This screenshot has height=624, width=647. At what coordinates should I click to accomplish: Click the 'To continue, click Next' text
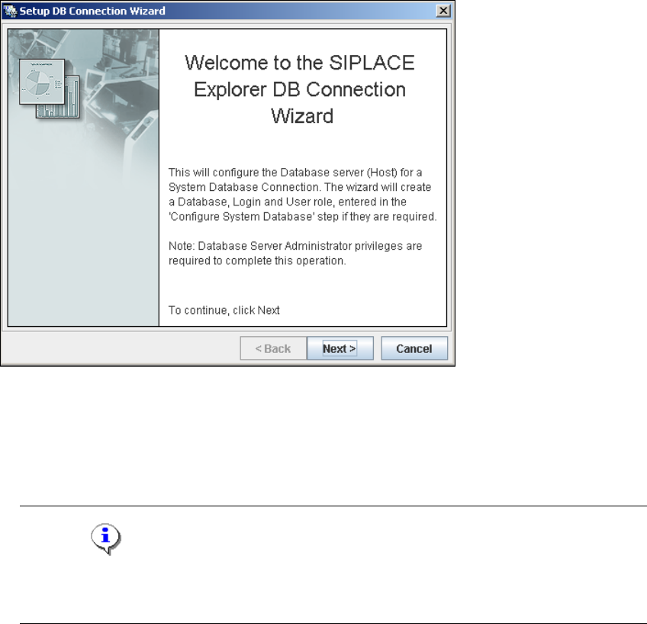click(x=224, y=310)
